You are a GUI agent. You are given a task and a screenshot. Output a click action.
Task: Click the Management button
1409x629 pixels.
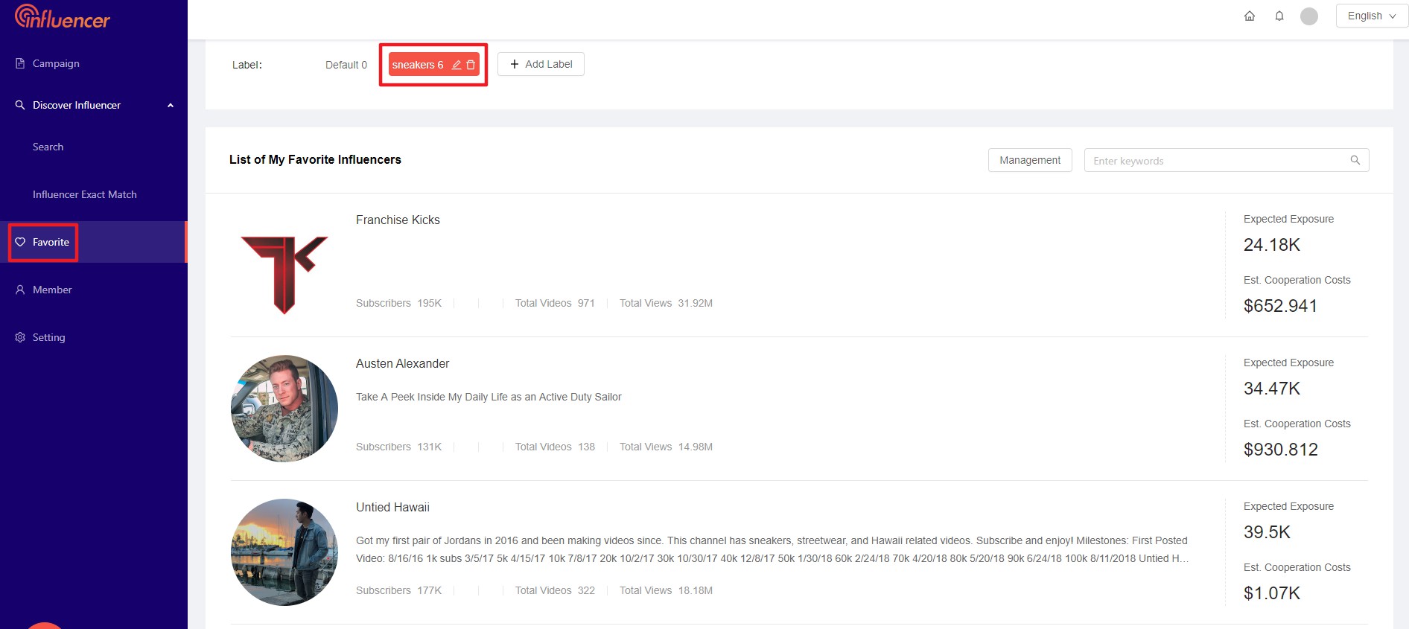(x=1030, y=160)
